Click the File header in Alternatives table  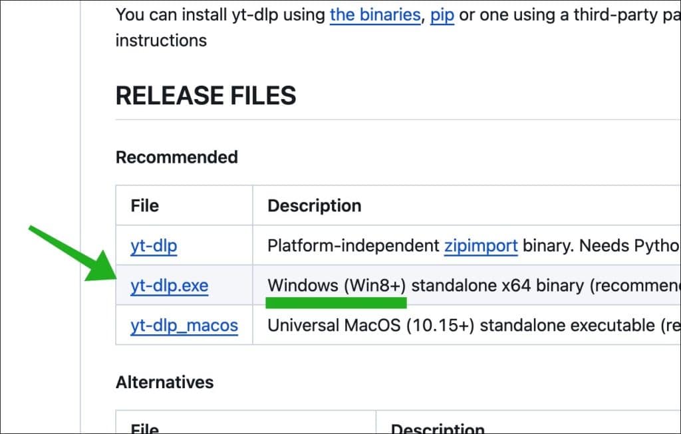[x=144, y=427]
